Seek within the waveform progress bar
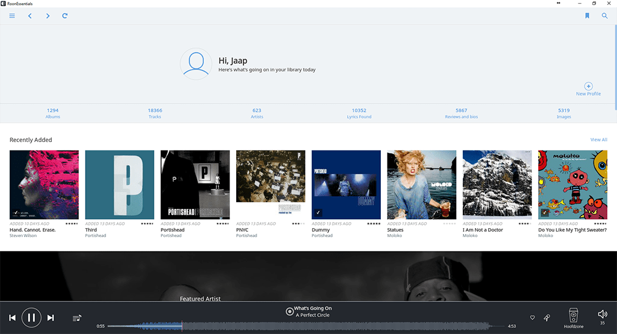Image resolution: width=617 pixels, height=334 pixels. pos(305,326)
